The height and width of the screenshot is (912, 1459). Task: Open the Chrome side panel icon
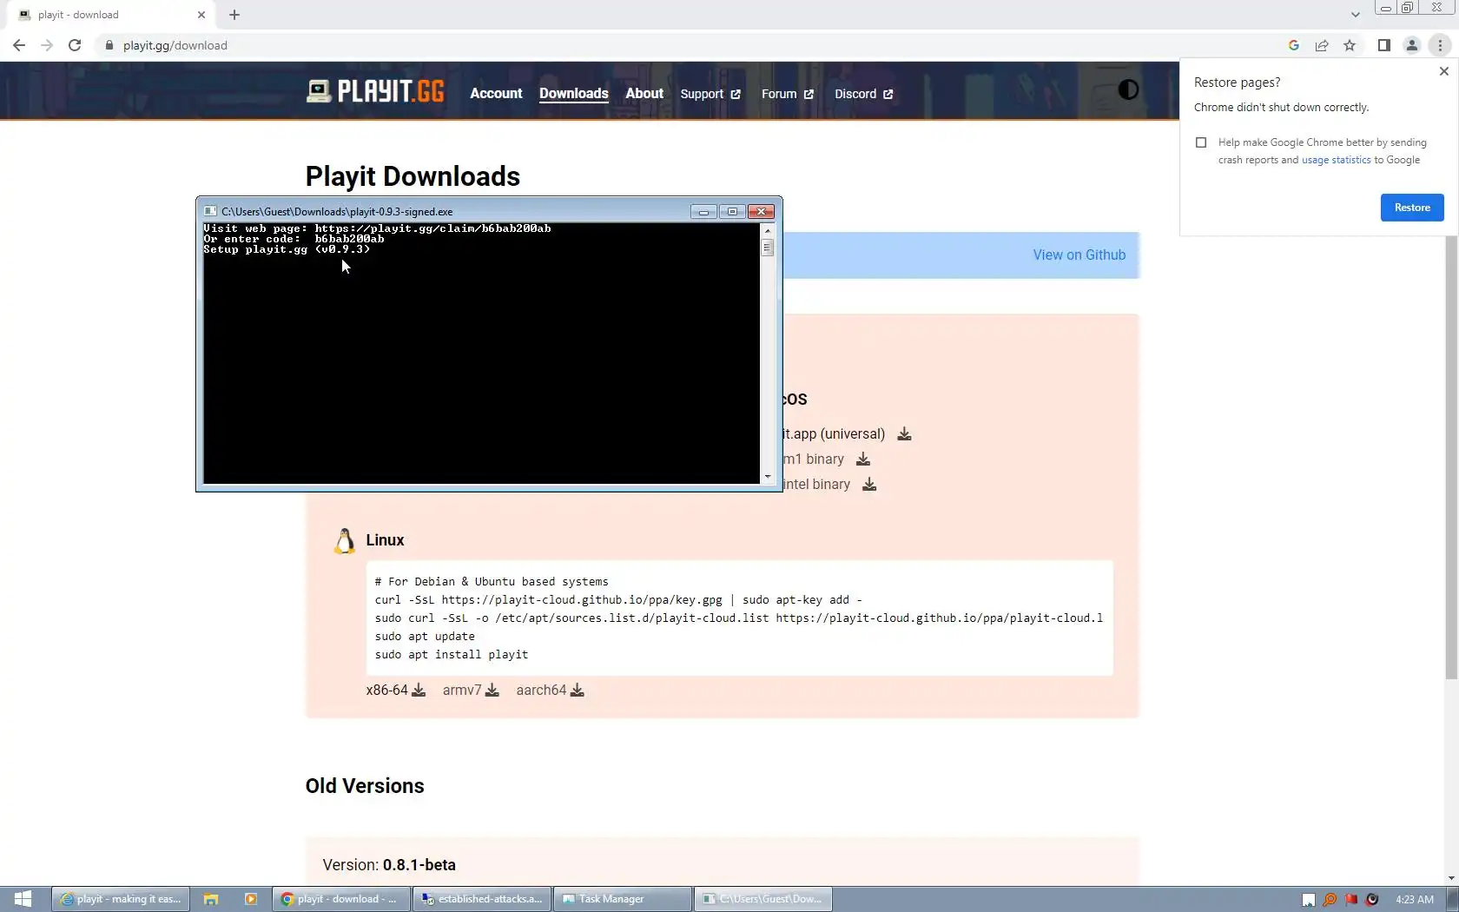[1384, 45]
